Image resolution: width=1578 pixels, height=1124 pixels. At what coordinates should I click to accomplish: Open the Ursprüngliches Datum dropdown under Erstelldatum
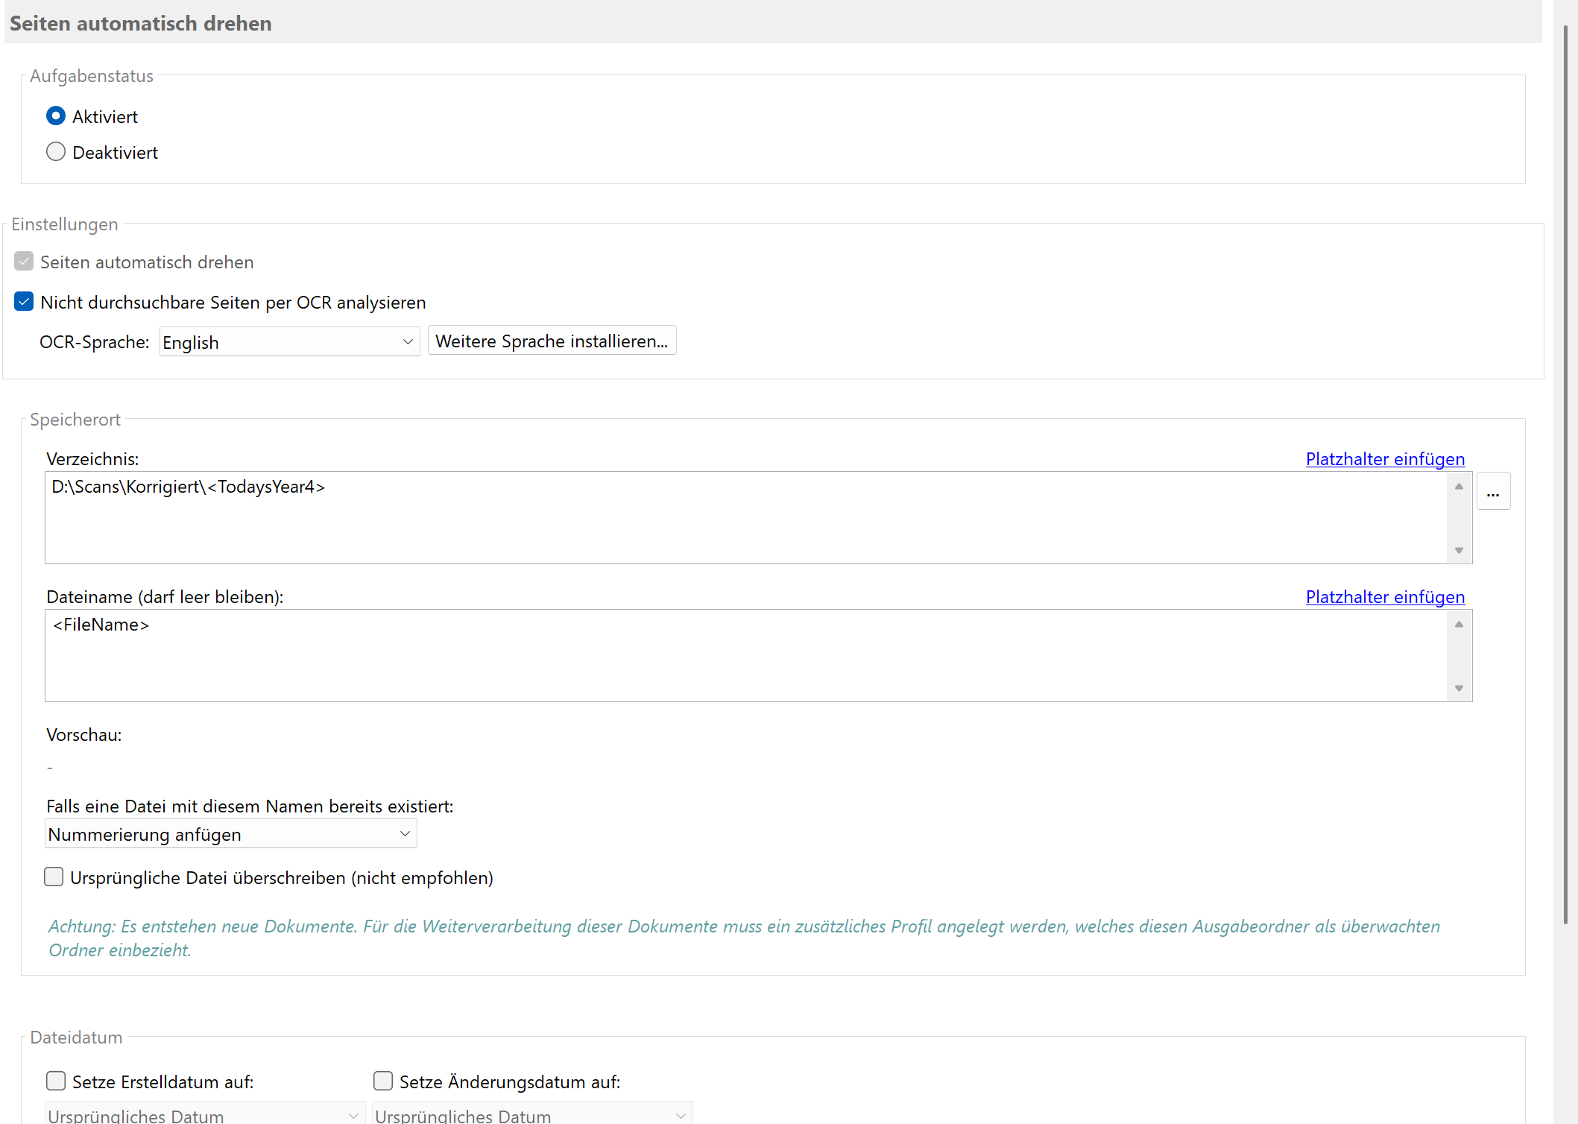coord(204,1114)
